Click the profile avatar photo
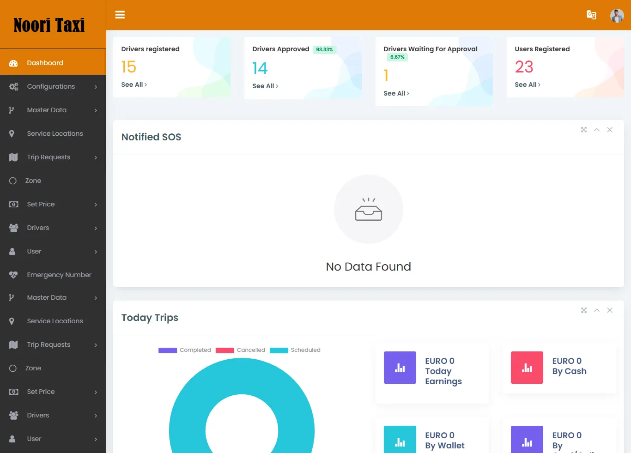The height and width of the screenshot is (453, 631). (x=617, y=15)
